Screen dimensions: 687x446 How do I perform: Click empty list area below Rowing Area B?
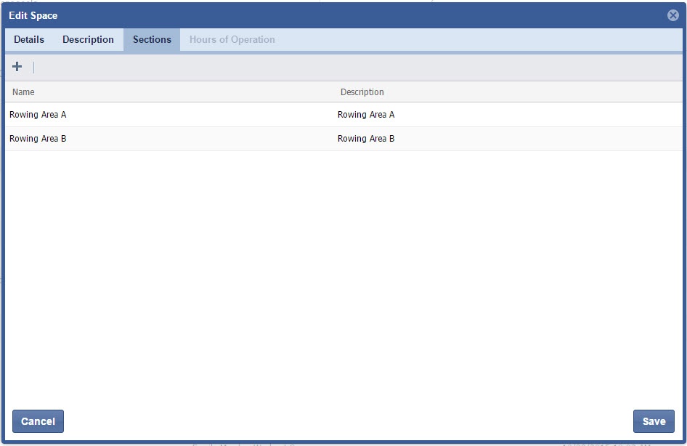click(341, 276)
